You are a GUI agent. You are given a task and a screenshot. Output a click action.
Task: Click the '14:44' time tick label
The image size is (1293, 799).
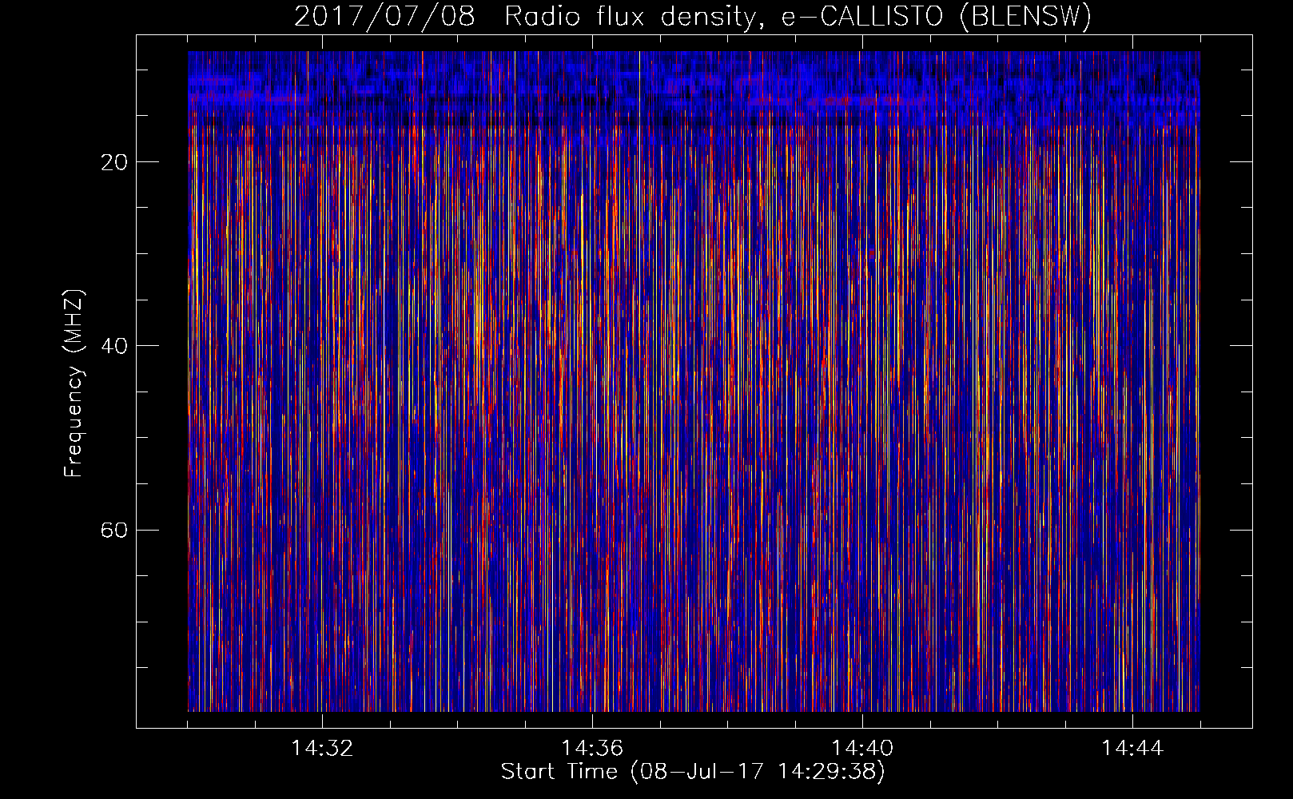click(x=1132, y=749)
